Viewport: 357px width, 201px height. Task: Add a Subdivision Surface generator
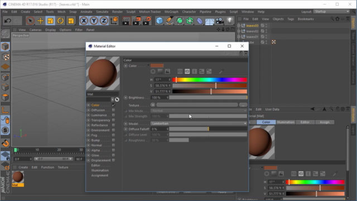[x=180, y=21]
